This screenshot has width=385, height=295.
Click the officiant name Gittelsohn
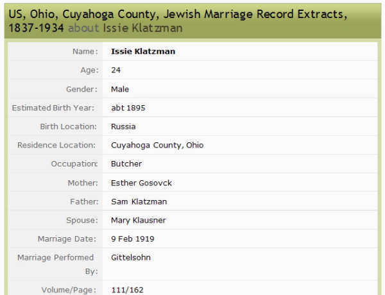pyautogui.click(x=132, y=258)
